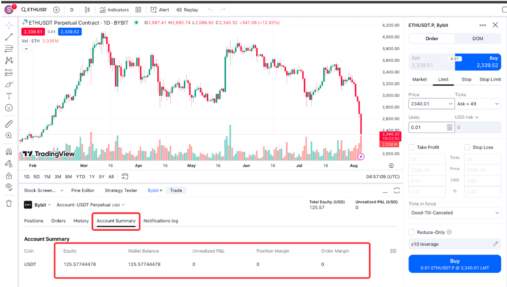Viewport: 507px width, 287px height.
Task: Select the Stop order type tab
Action: (466, 79)
